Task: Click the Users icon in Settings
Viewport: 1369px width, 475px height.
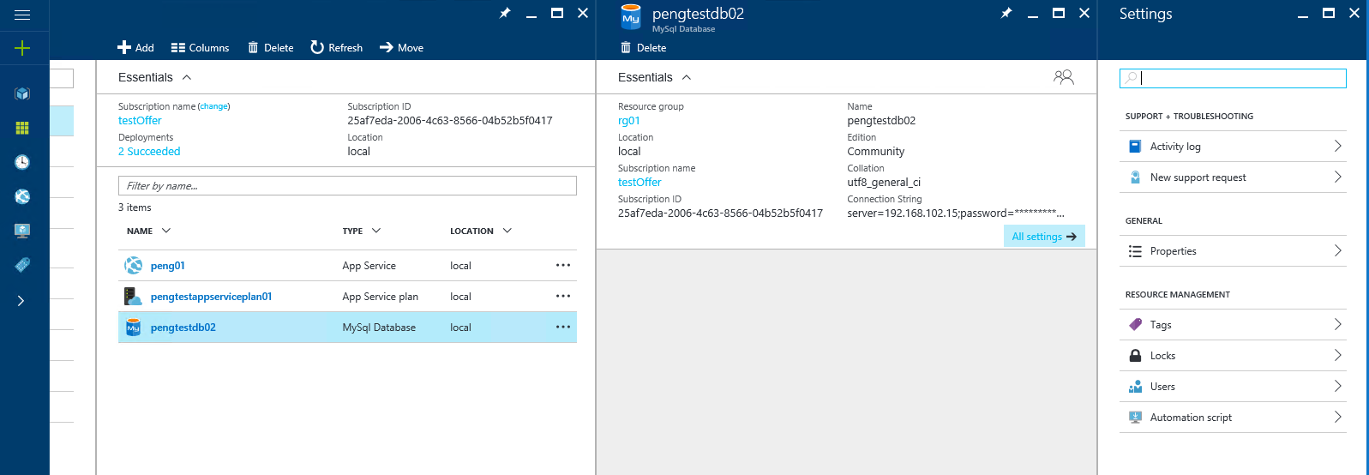Action: point(1135,387)
